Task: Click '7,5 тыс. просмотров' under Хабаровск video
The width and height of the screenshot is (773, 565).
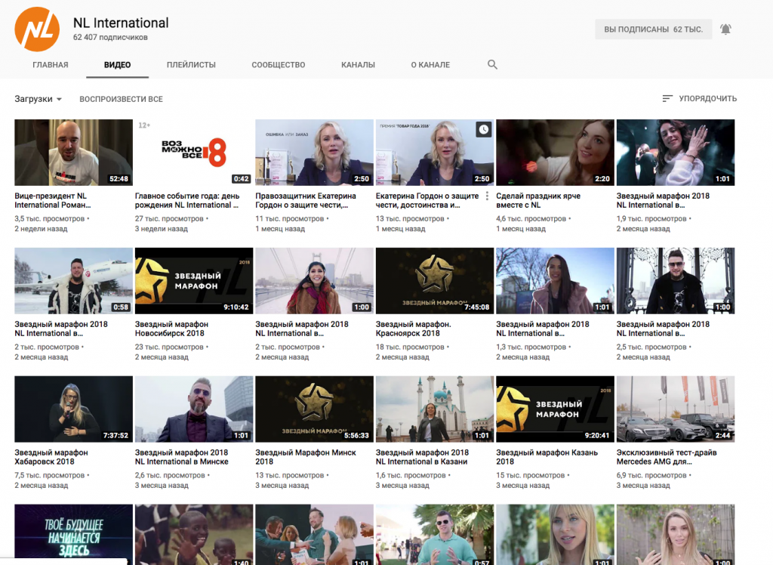Action: (x=49, y=475)
